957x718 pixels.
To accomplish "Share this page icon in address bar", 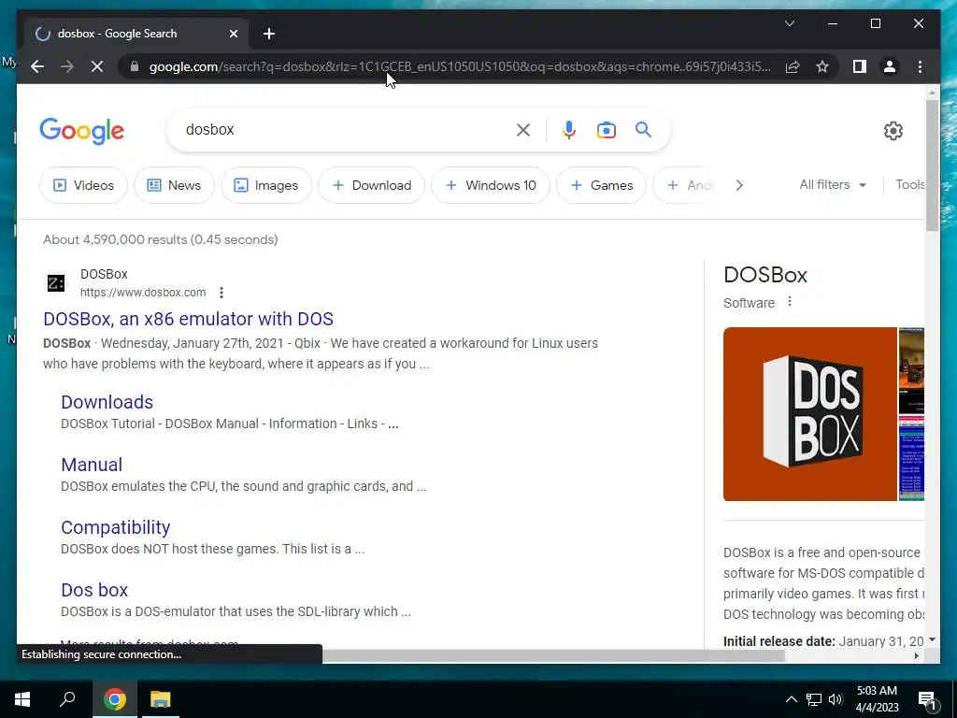I will pyautogui.click(x=793, y=66).
